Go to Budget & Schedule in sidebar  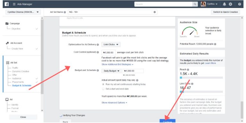(x=22, y=86)
